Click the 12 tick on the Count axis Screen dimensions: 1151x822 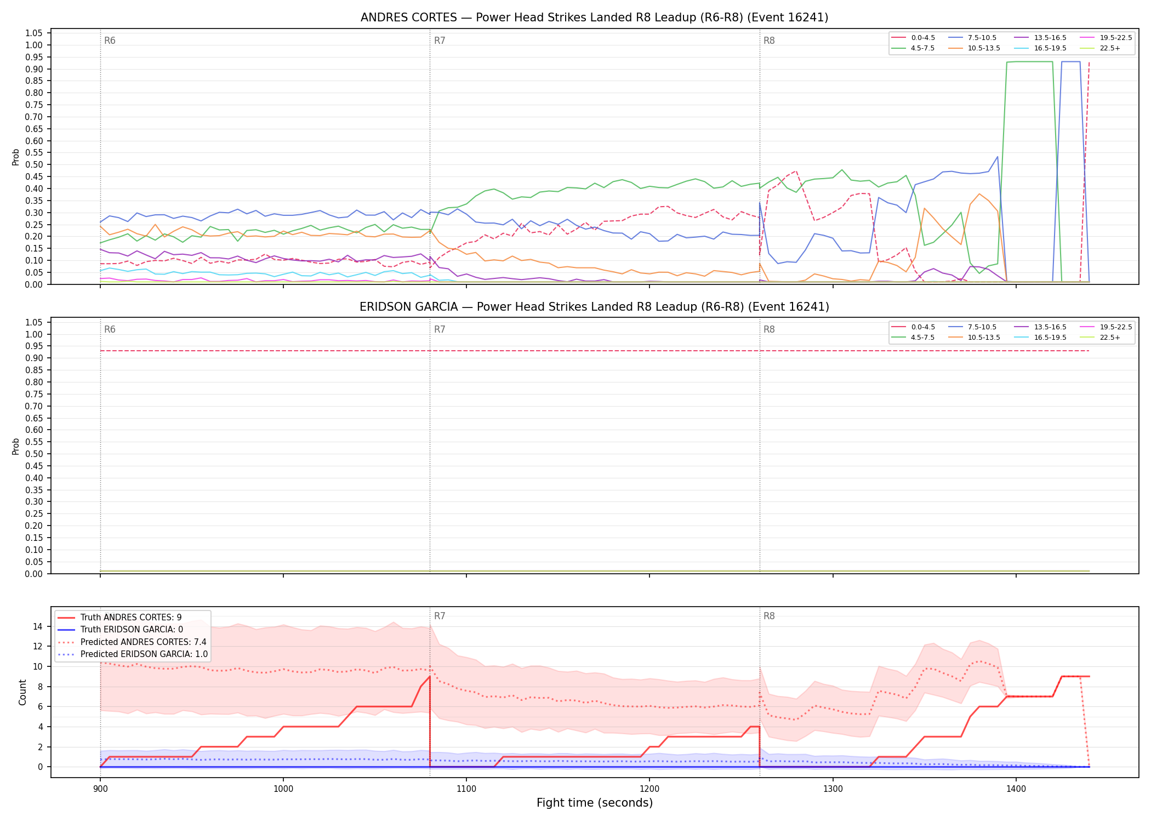(x=38, y=647)
